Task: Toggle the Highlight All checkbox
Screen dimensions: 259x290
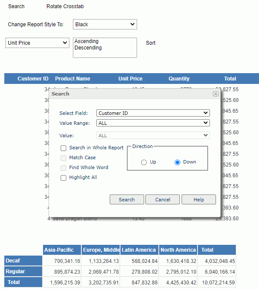Action: [64, 178]
